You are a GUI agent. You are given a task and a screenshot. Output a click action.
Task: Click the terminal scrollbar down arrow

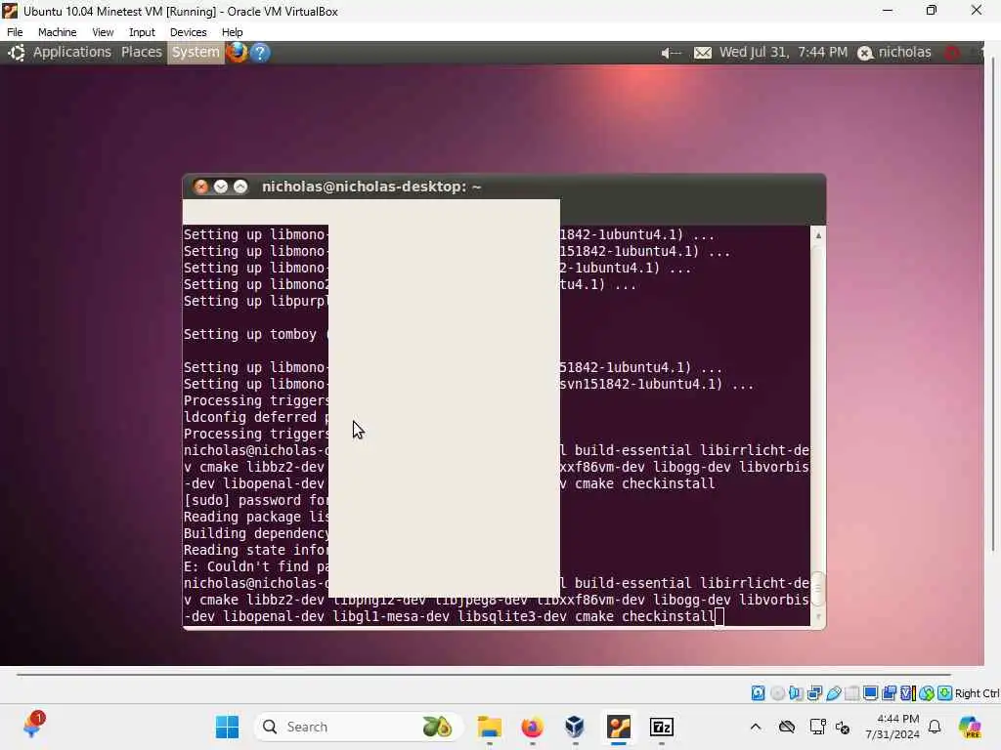coord(818,617)
